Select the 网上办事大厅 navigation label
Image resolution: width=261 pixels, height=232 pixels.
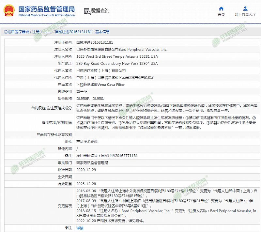[x=245, y=15]
